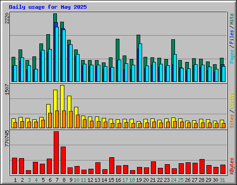Click the day 7 axis label
This screenshot has height=185, width=237.
[x=57, y=180]
